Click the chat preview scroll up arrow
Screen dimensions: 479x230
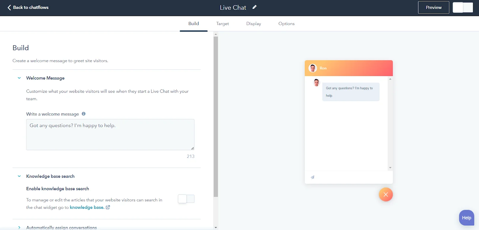[x=390, y=79]
